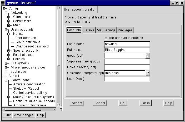Switch to the Params tab
Viewport: 185px width, 122px height.
[89, 30]
